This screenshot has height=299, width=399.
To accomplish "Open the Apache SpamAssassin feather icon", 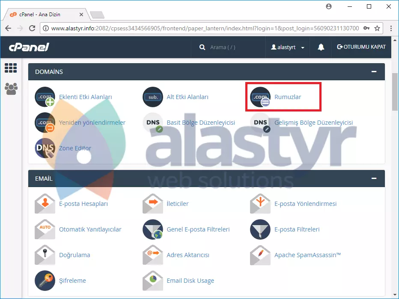I will (x=260, y=255).
